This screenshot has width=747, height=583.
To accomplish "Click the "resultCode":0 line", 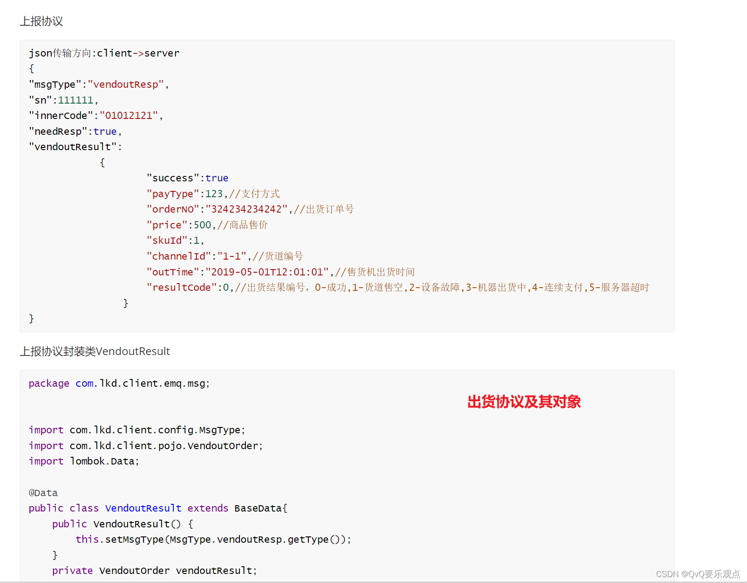I will (x=398, y=288).
